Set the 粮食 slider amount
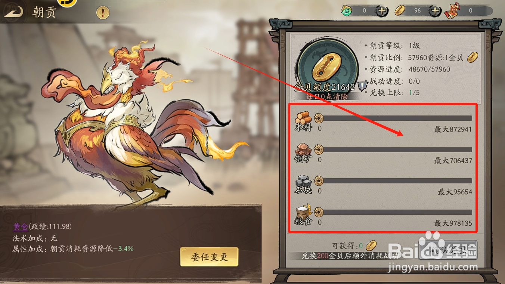The height and width of the screenshot is (284, 505). [x=395, y=212]
